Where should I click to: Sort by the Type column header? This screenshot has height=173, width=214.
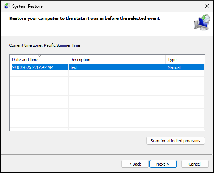185,60
